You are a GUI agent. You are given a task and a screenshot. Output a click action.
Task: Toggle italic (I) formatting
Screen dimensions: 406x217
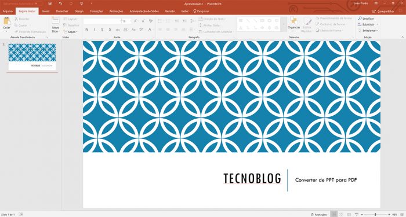tap(94, 30)
